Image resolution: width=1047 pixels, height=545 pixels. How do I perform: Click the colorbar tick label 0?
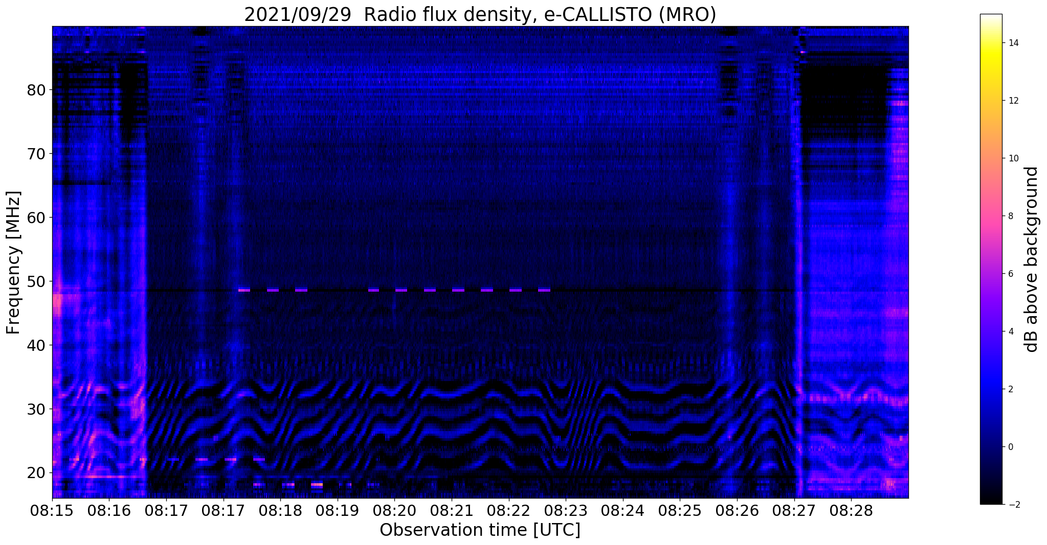point(1011,447)
